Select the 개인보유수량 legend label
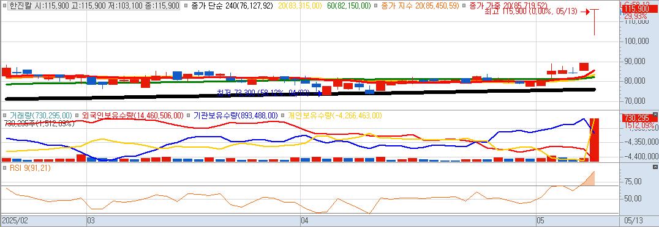659x227 pixels. pyautogui.click(x=334, y=115)
